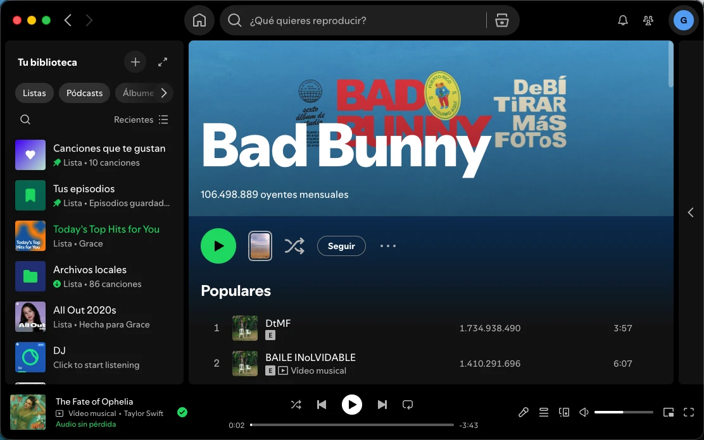Follow Bad Bunny with the Seguir button

pos(341,246)
